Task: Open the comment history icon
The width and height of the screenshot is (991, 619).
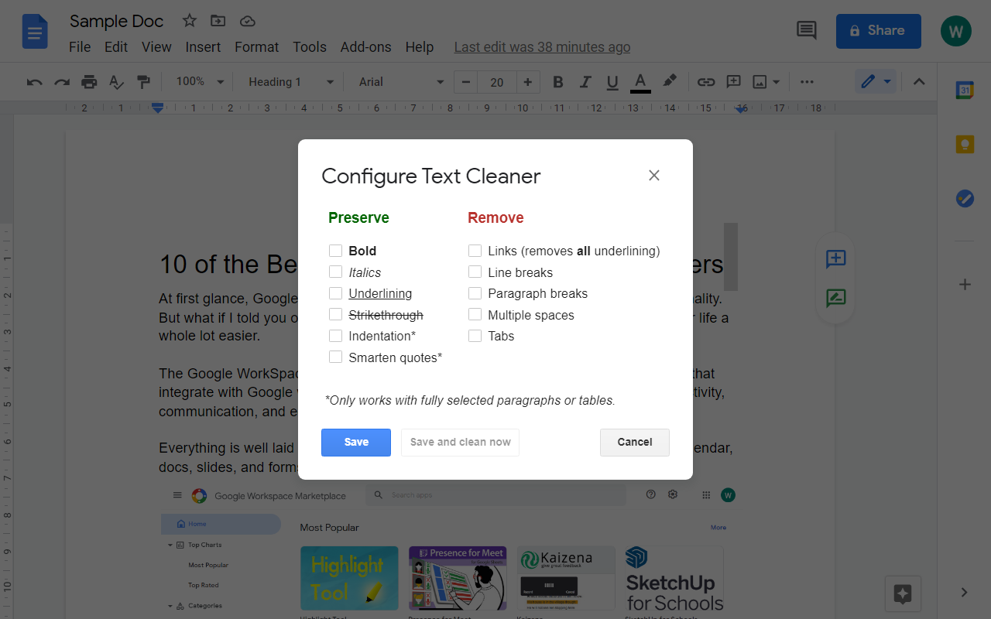Action: pos(807,31)
